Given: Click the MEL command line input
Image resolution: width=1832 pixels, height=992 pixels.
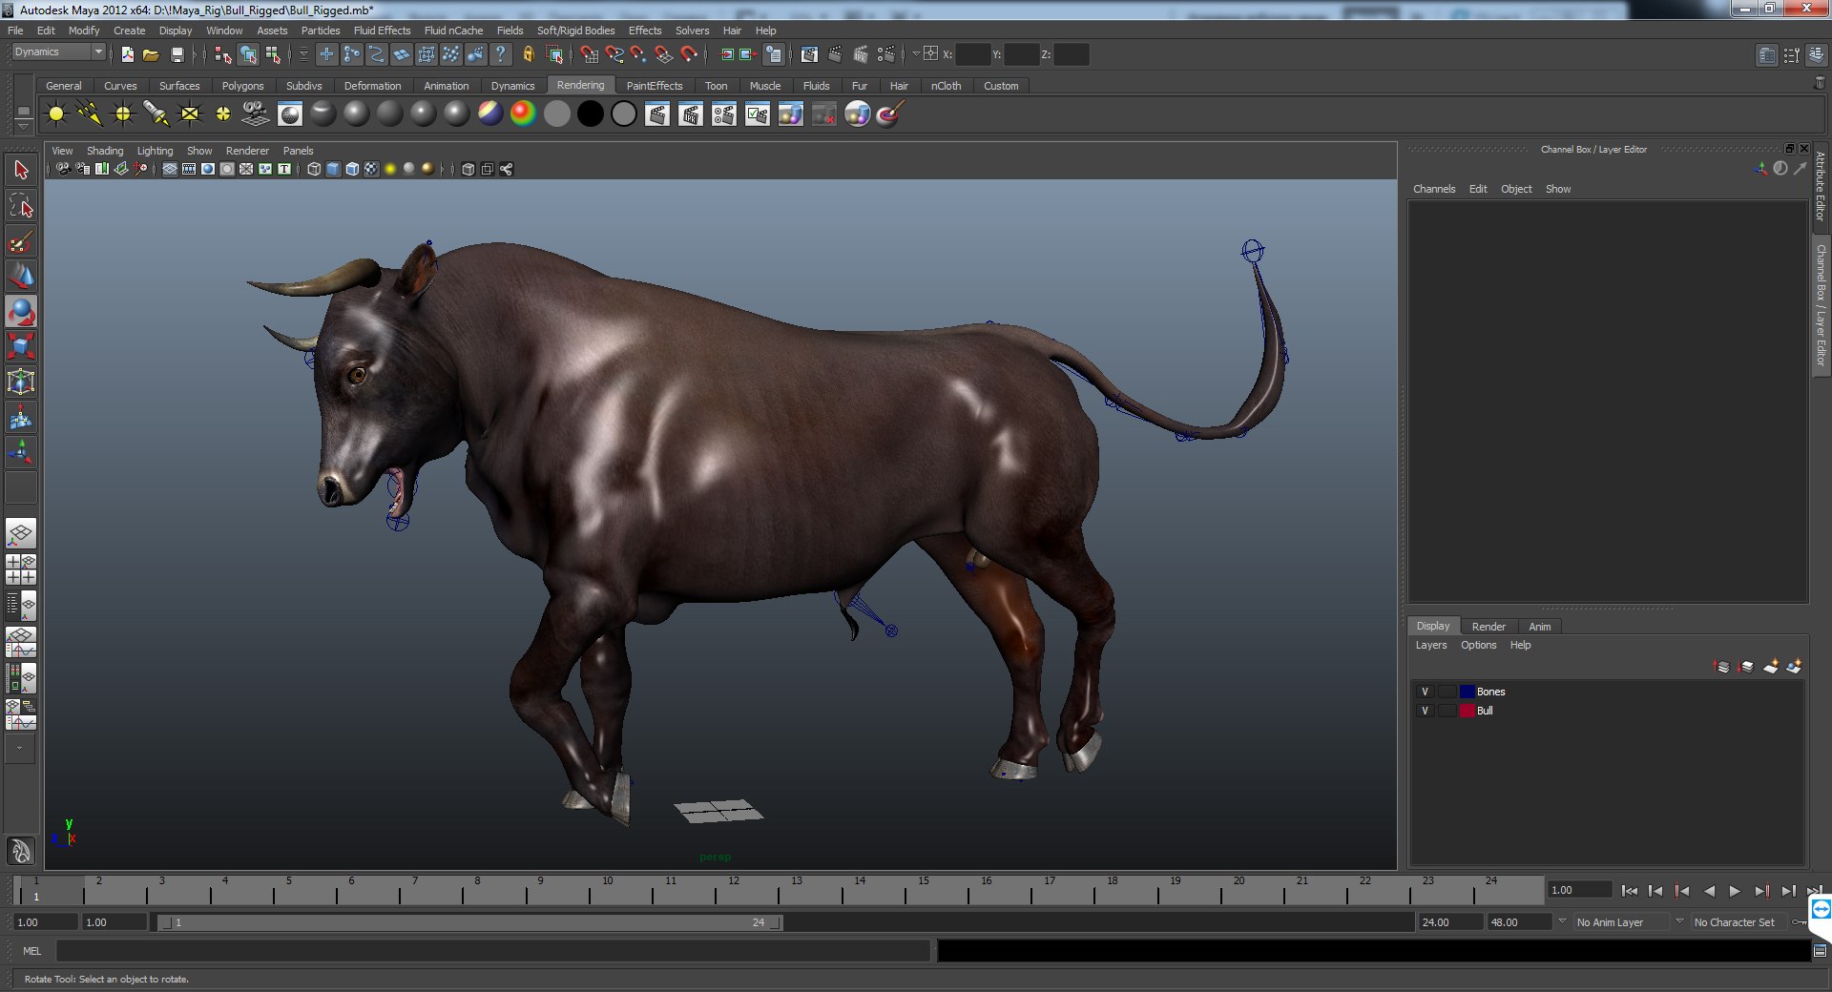Looking at the screenshot, I should [492, 951].
